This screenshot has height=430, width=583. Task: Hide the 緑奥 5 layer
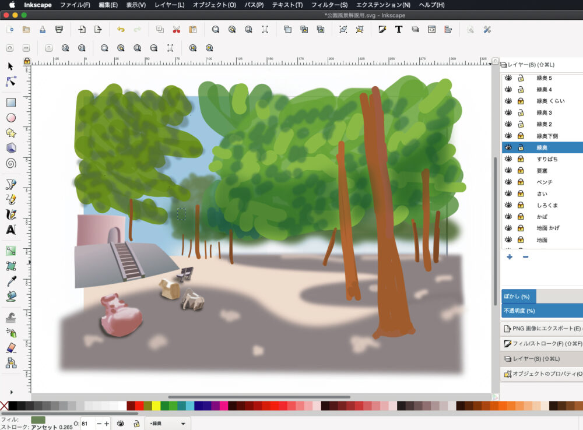click(x=508, y=78)
